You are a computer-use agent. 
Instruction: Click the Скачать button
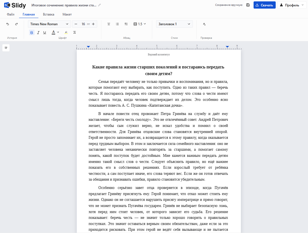[264, 5]
